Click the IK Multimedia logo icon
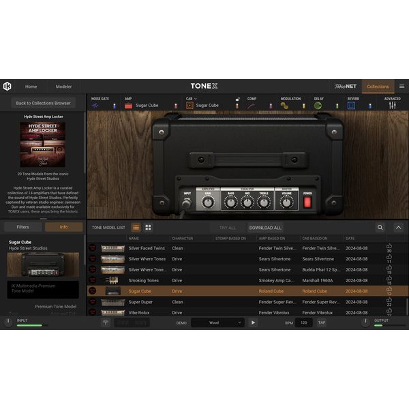Screen dimensions: 409x409 coord(7,87)
